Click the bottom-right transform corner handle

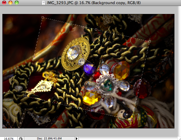coord(132,120)
